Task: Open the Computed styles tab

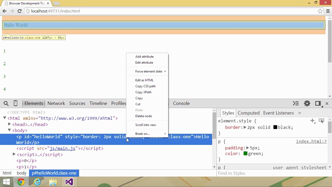Action: tap(248, 113)
